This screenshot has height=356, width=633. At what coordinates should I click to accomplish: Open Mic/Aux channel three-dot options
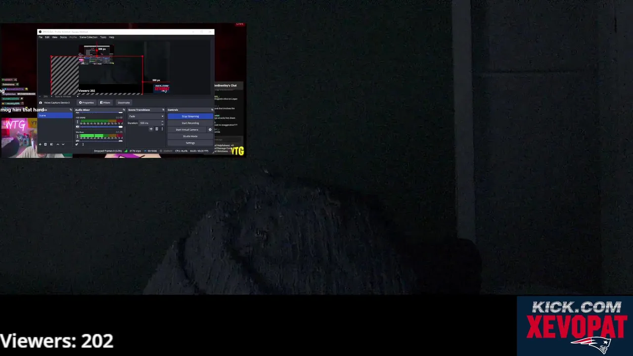[77, 136]
